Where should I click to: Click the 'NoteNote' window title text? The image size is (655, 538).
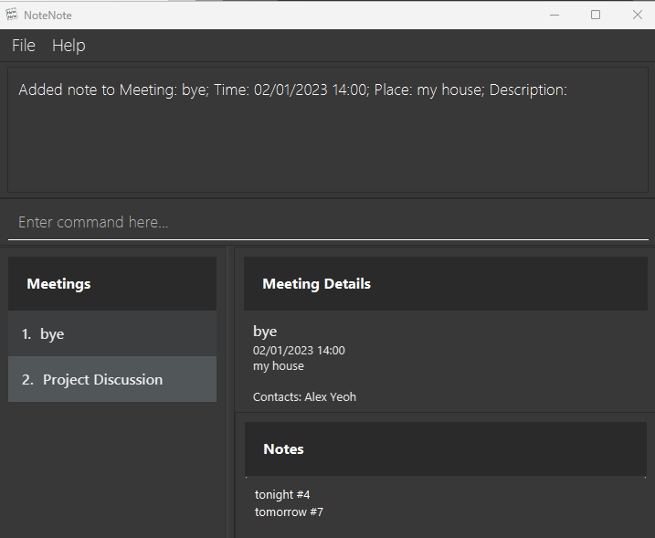tap(48, 16)
